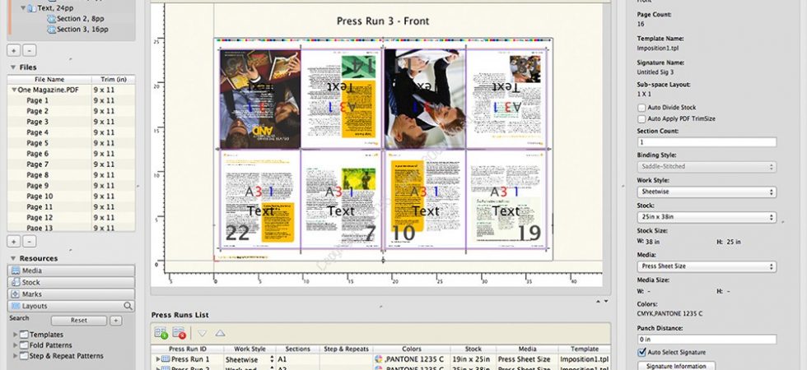
Task: Click the Section Count input field
Action: [707, 142]
